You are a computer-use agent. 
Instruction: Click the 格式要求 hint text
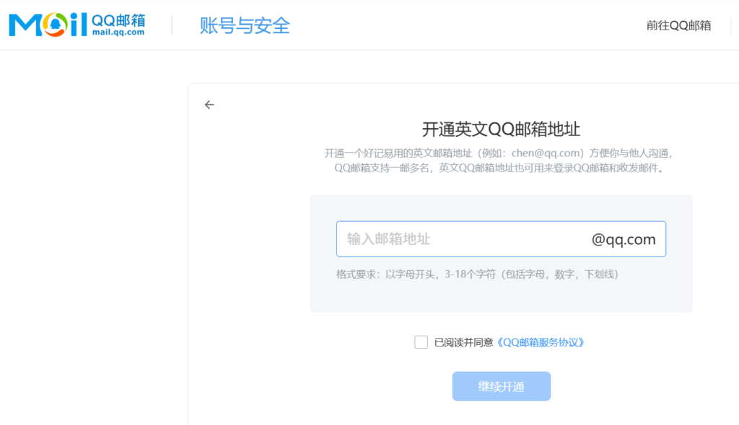pos(477,274)
